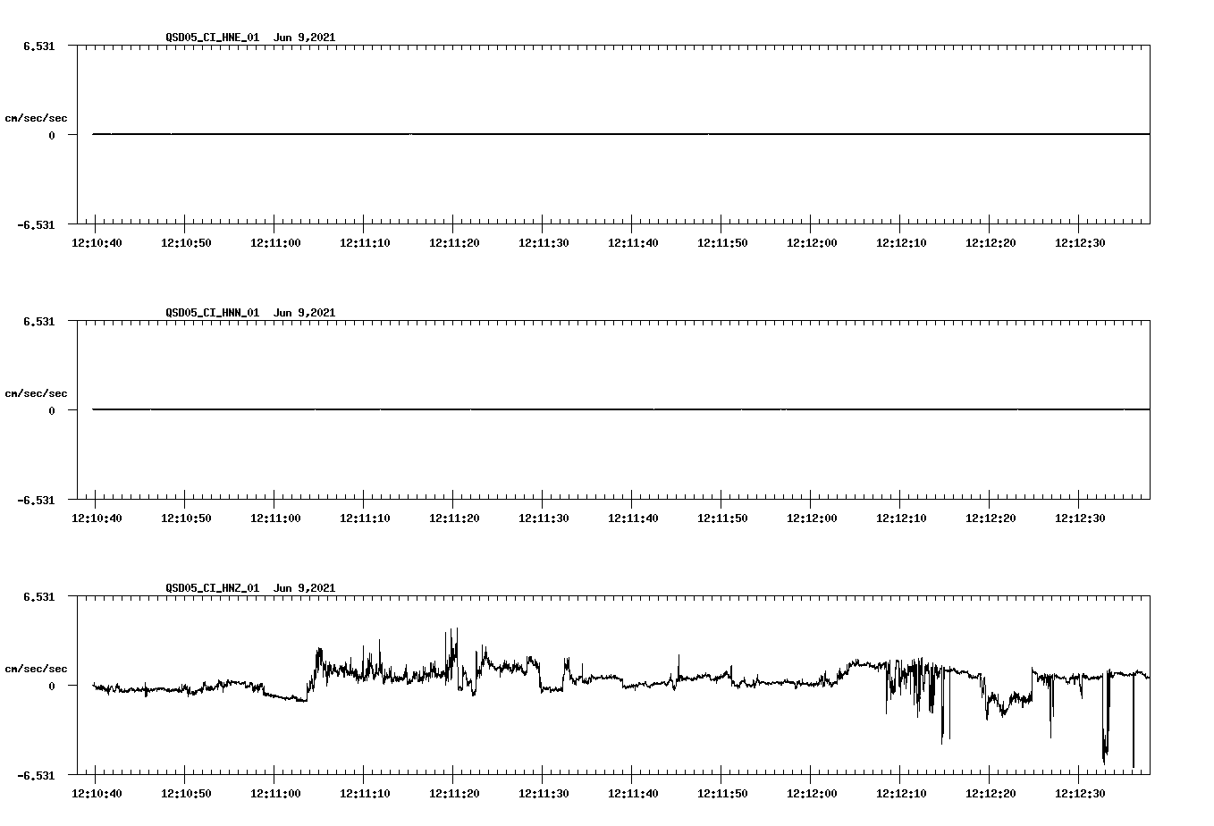The width and height of the screenshot is (1214, 826).
Task: Click the 0 axis value on HNN chart
Action: [x=52, y=410]
